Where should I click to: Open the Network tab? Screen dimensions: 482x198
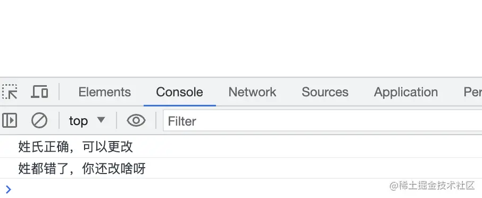(252, 92)
